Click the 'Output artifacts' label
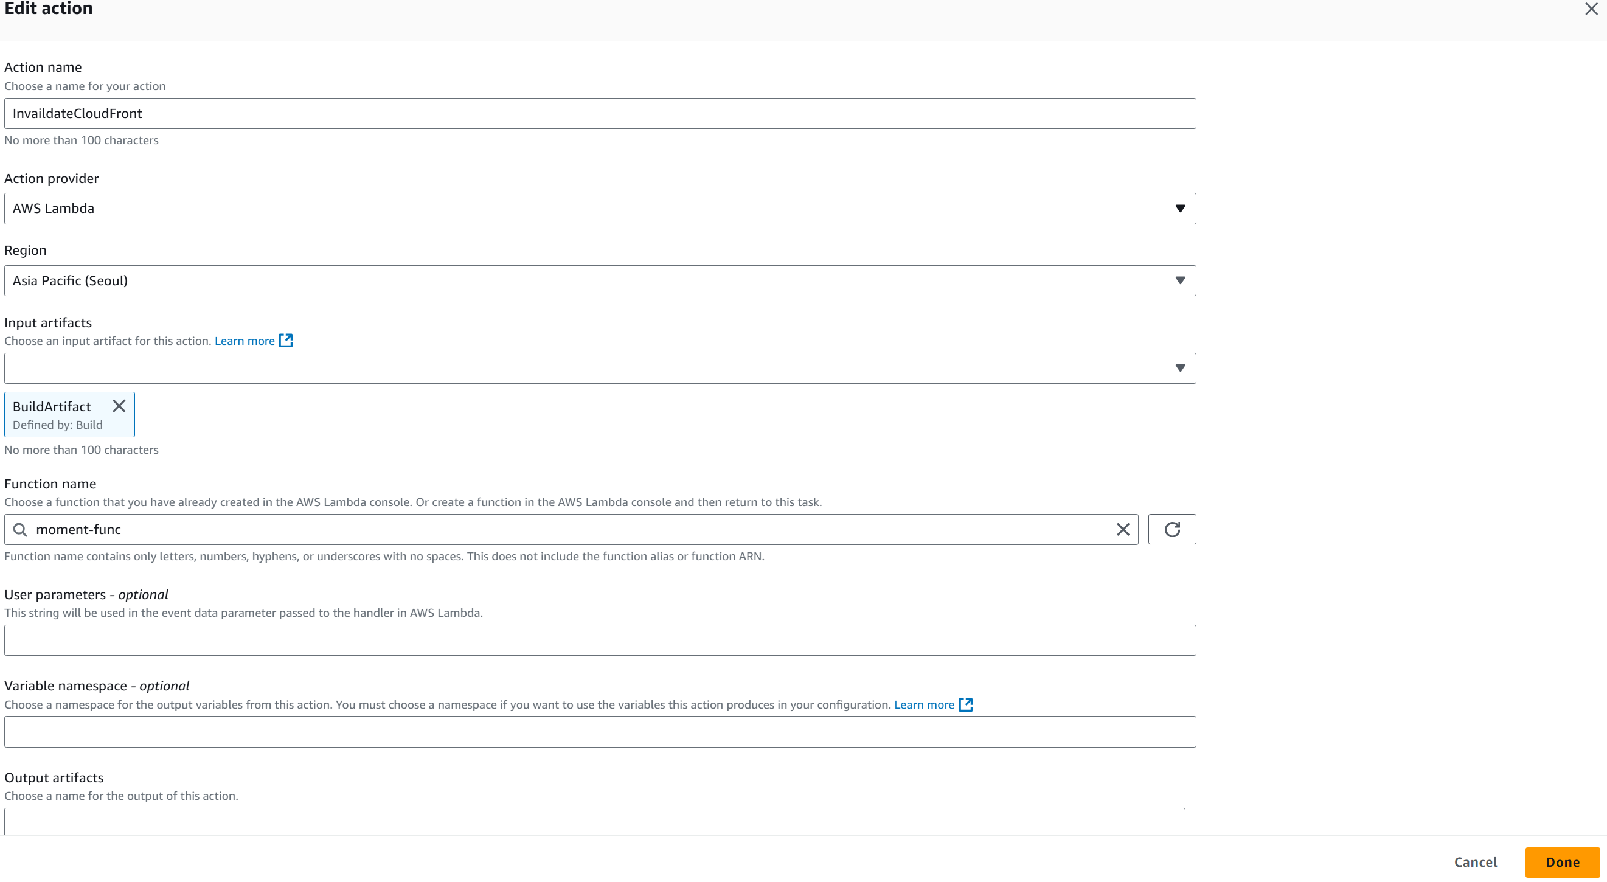The width and height of the screenshot is (1607, 882). coord(54,778)
